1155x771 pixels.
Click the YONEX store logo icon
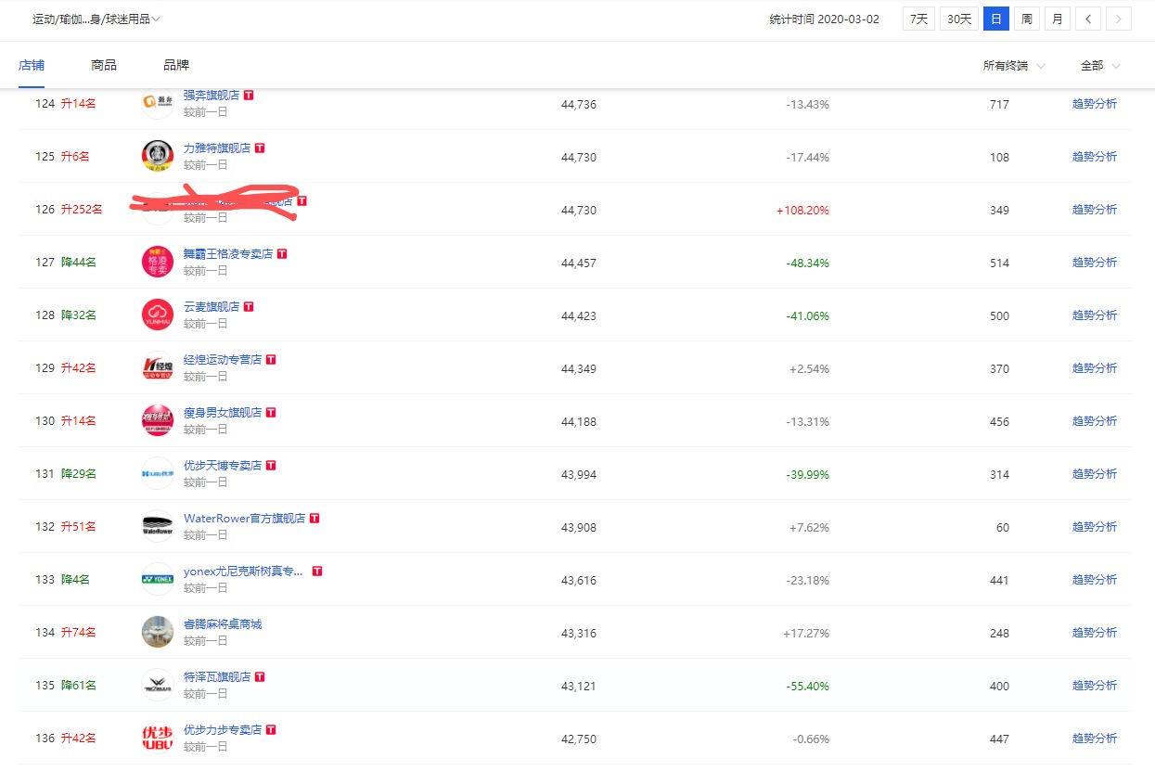click(158, 579)
